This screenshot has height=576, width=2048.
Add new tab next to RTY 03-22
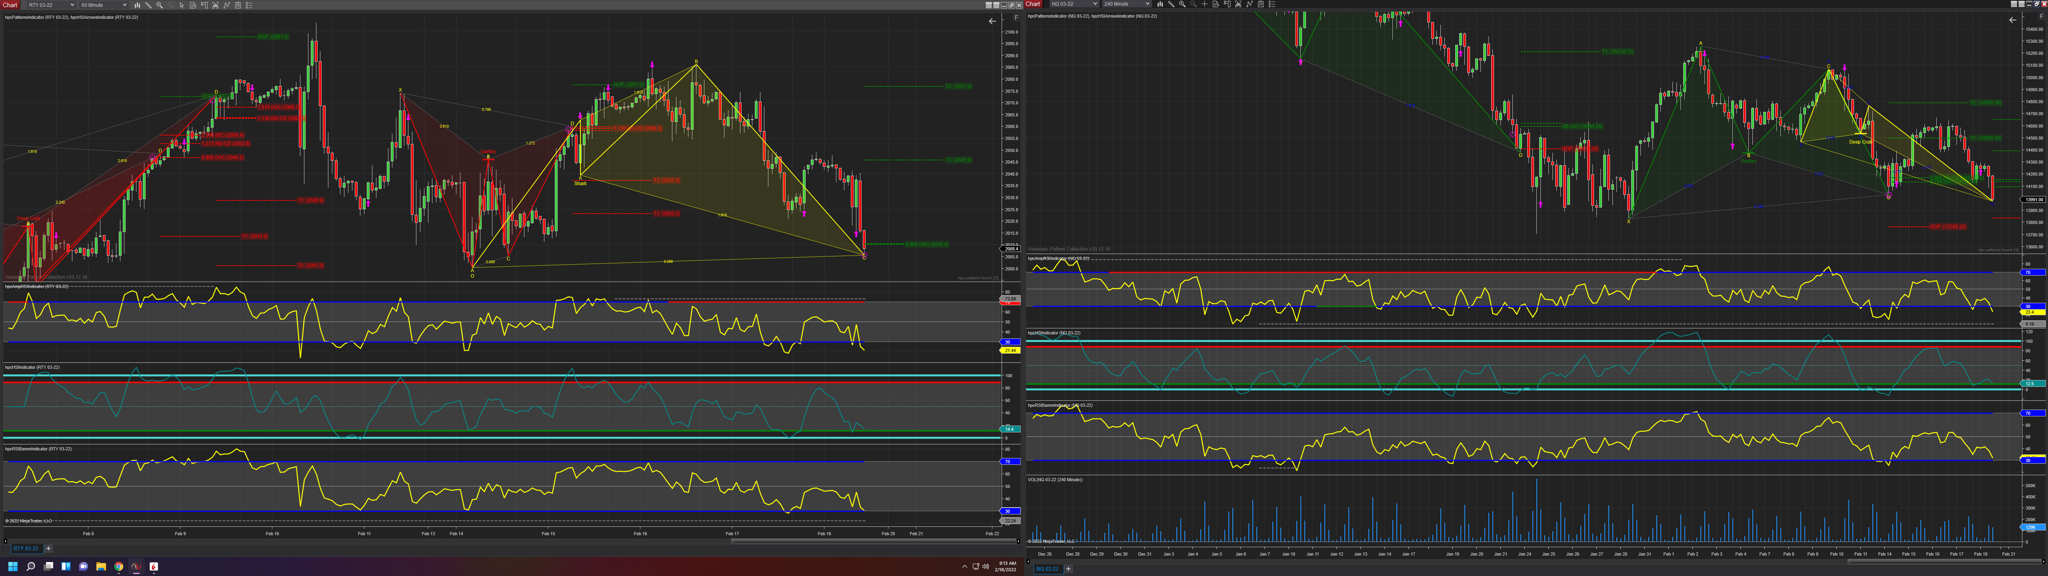[48, 548]
